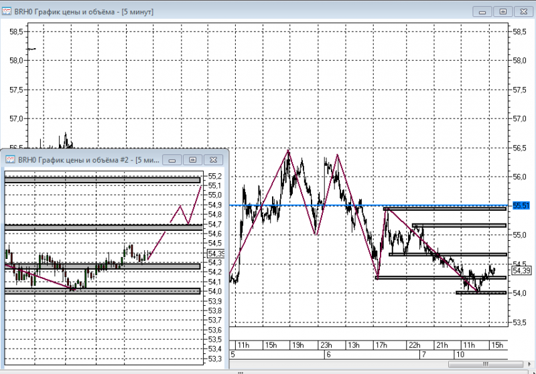Close the main BRH0 График цены и объёма window
Image resolution: width=536 pixels, height=374 pixels.
tap(523, 11)
